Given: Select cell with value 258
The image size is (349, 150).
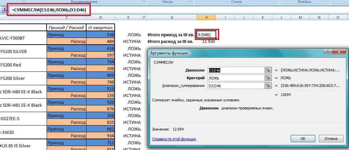Looking at the screenshot, I should (100, 115).
